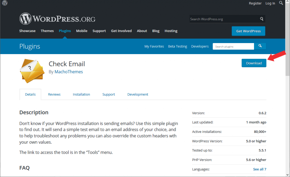This screenshot has height=177, width=290.
Task: Open the Get Involved menu item
Action: click(121, 31)
